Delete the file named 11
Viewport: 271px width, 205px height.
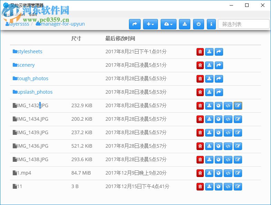coord(200,187)
